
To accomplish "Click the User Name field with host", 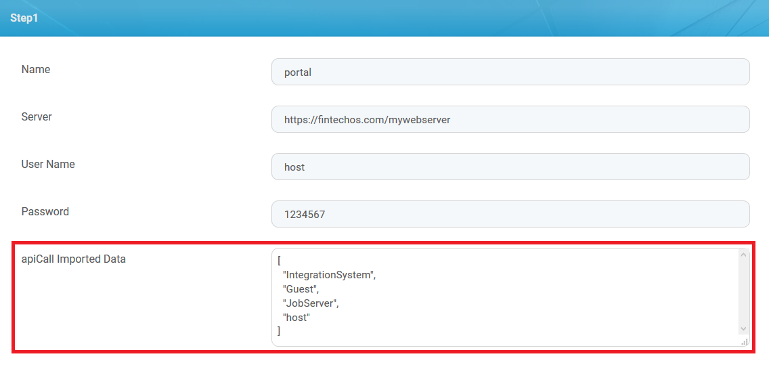I will click(510, 167).
